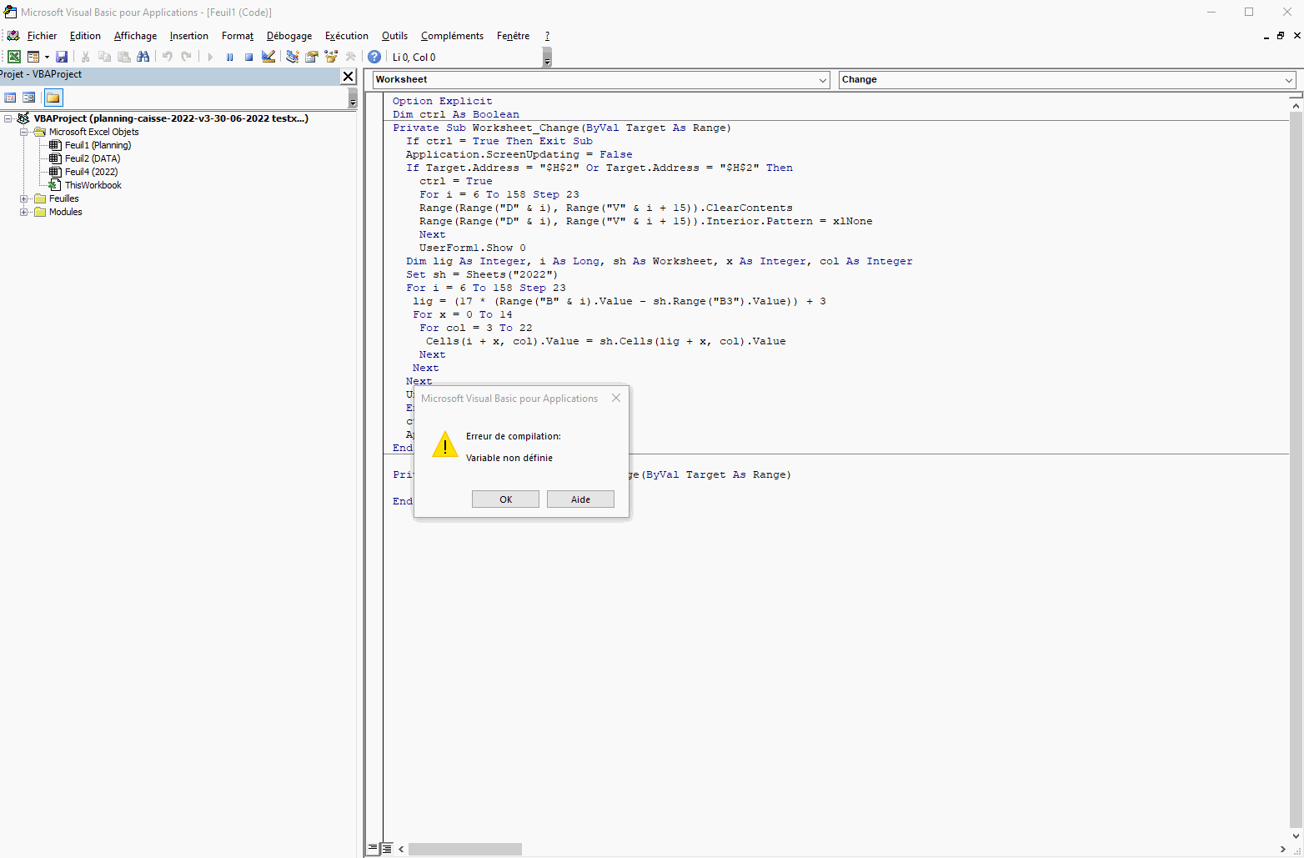Click the Stop/Reset square icon
The height and width of the screenshot is (858, 1304).
pos(248,57)
